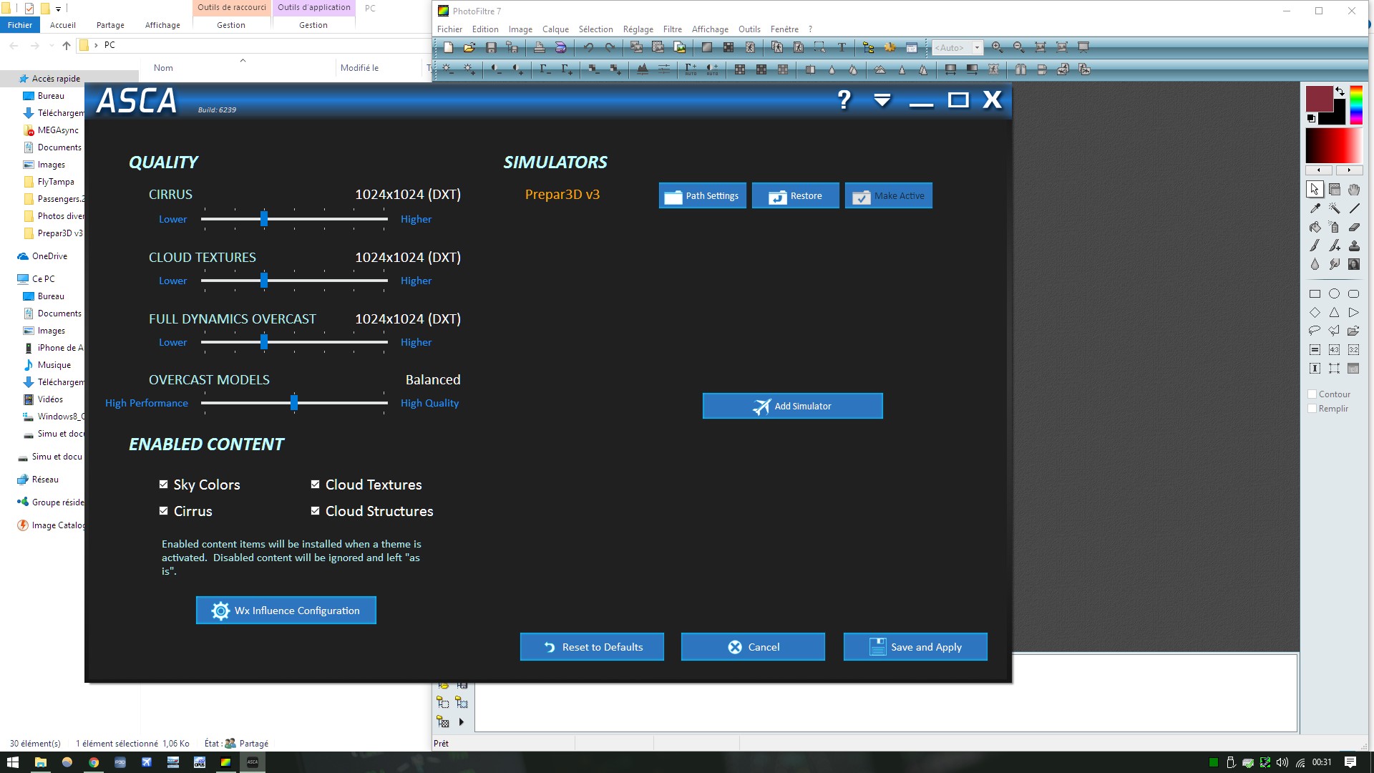This screenshot has width=1374, height=773.
Task: Uncheck the Cloud Textures checkbox
Action: point(315,484)
